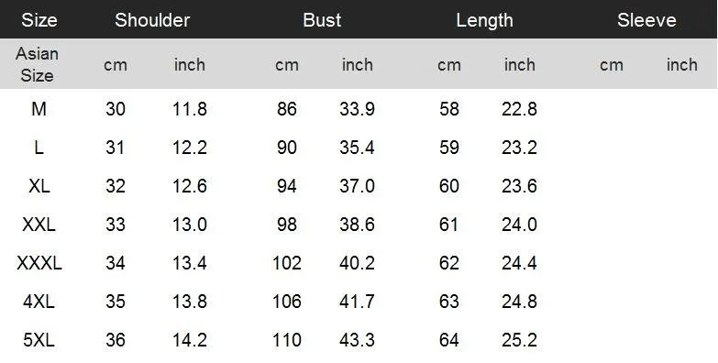Select the XXXL size row label
The height and width of the screenshot is (363, 718).
pyautogui.click(x=39, y=263)
